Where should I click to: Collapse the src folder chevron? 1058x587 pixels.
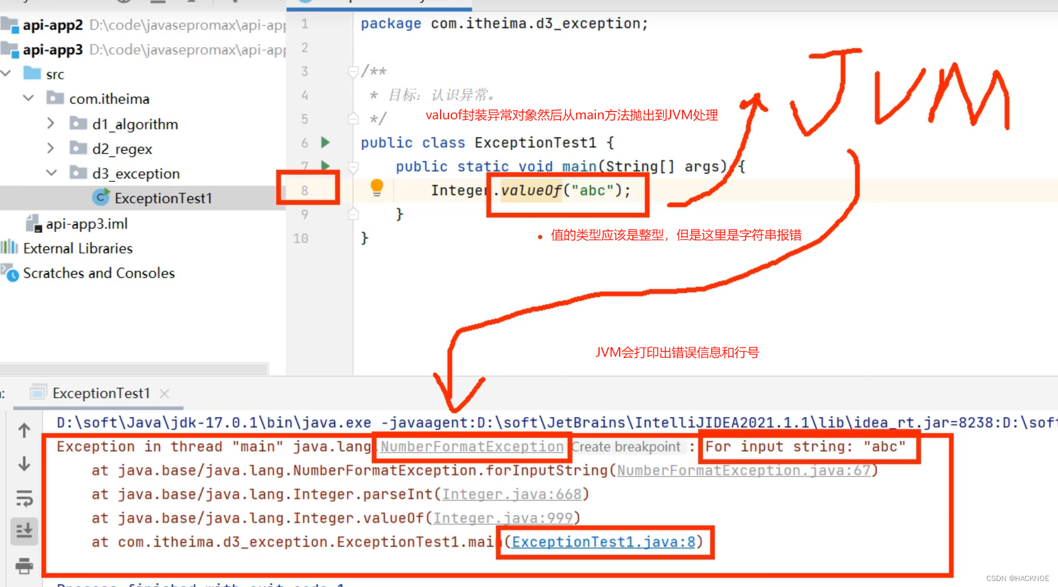click(6, 73)
